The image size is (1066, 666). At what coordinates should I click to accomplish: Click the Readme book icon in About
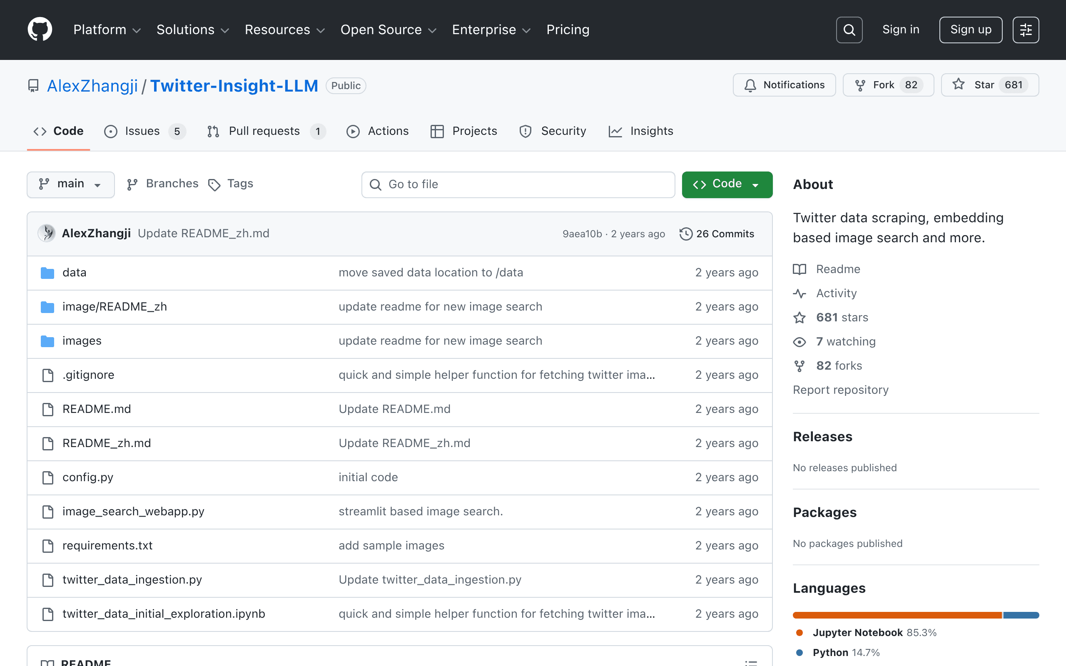point(799,269)
